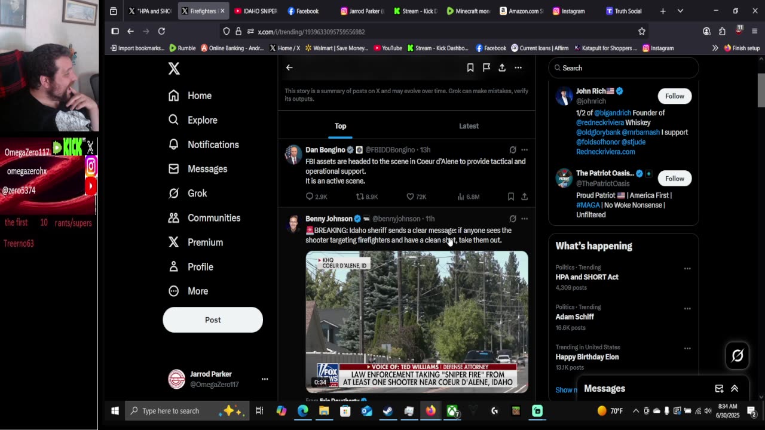This screenshot has height=430, width=765.
Task: Open the Rumble bookmark
Action: (x=182, y=48)
